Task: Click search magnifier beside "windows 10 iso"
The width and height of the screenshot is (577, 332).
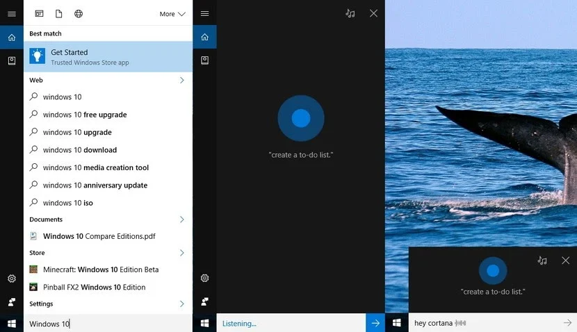Action: pos(33,202)
